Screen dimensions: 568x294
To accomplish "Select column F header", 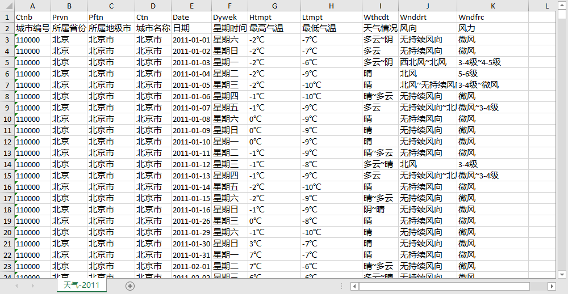I will pos(229,6).
